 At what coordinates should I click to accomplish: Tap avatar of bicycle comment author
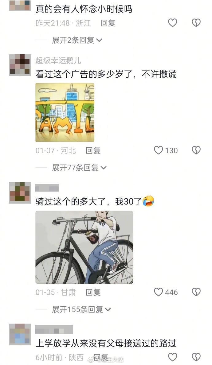[x=20, y=193]
